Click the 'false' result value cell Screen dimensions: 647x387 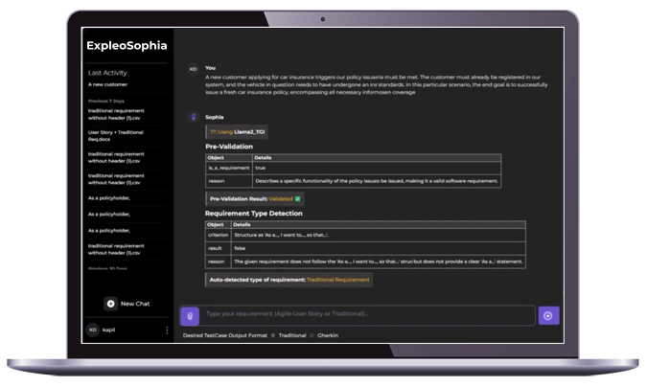[x=378, y=248]
